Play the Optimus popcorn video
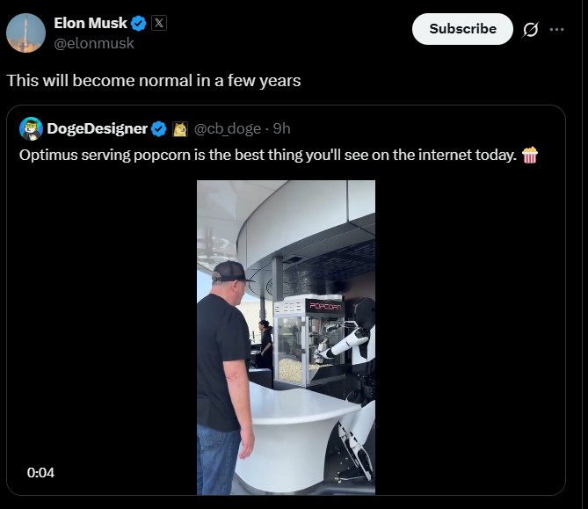This screenshot has height=509, width=588. pos(286,337)
